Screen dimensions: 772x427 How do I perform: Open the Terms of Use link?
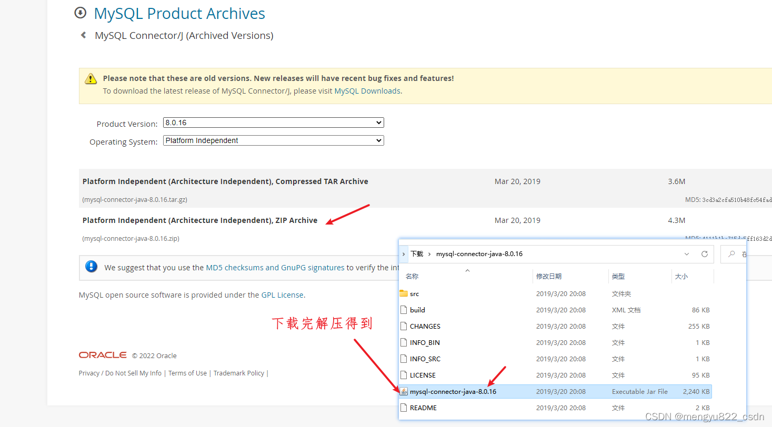(187, 373)
